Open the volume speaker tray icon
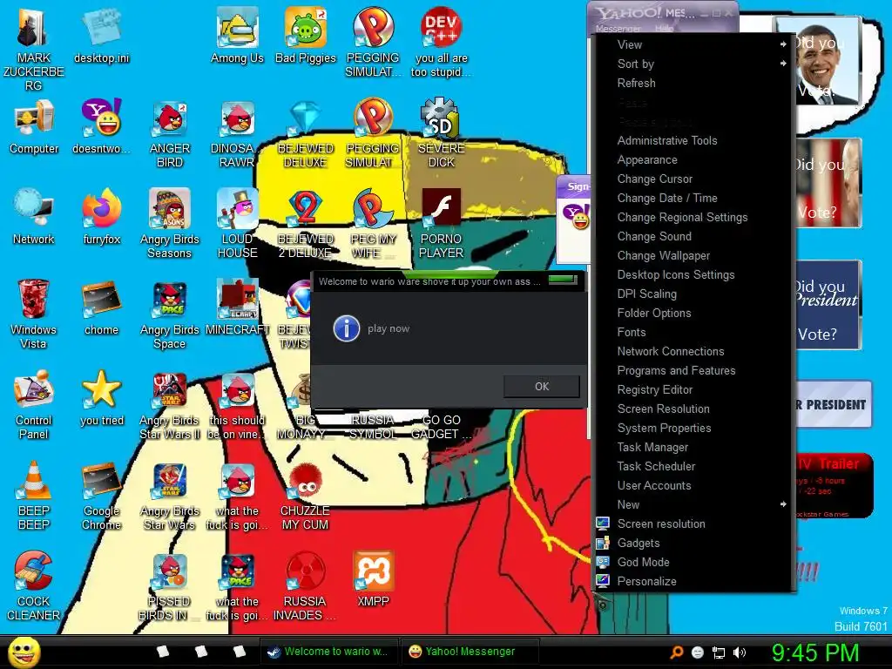 (739, 652)
